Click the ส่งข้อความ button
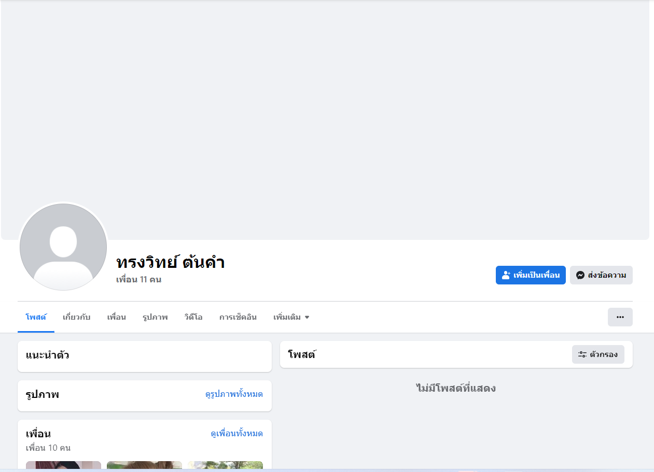This screenshot has height=472, width=654. click(601, 275)
